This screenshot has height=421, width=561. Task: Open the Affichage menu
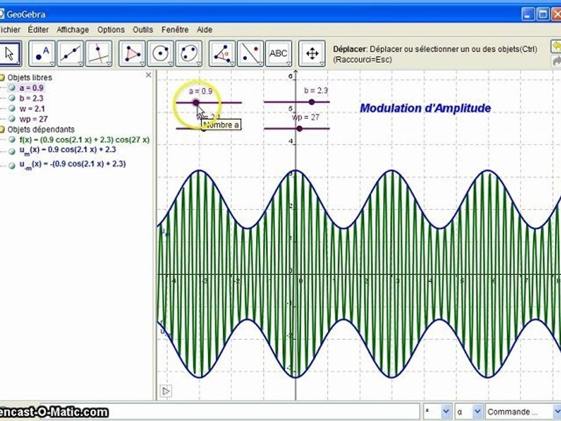pyautogui.click(x=72, y=30)
